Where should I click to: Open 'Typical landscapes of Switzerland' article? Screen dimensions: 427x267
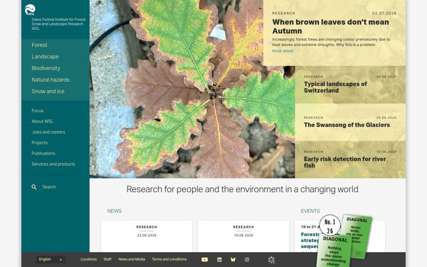pyautogui.click(x=336, y=87)
